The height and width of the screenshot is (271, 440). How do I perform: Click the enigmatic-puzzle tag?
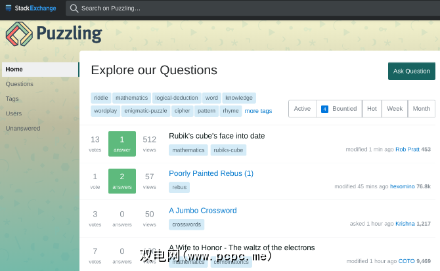[x=146, y=111]
